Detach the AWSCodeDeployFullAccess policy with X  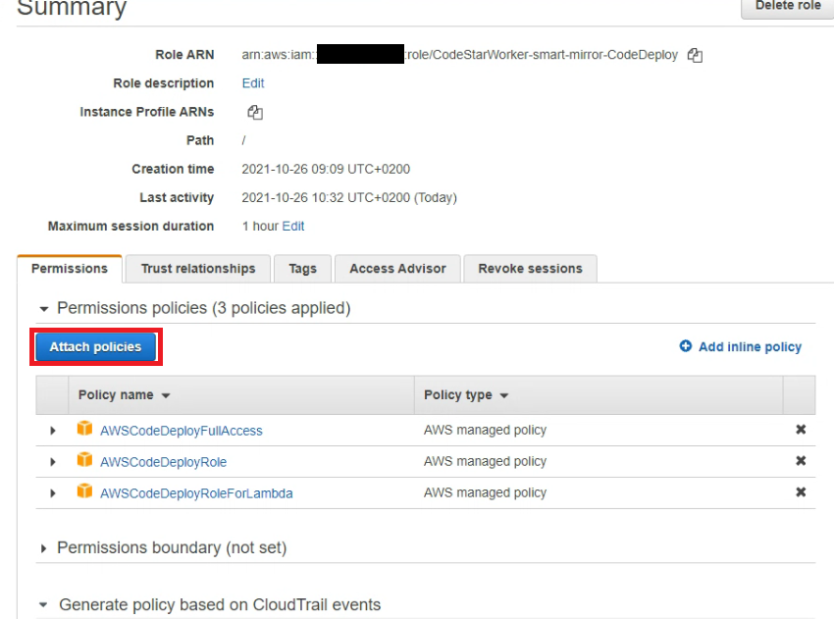point(801,429)
